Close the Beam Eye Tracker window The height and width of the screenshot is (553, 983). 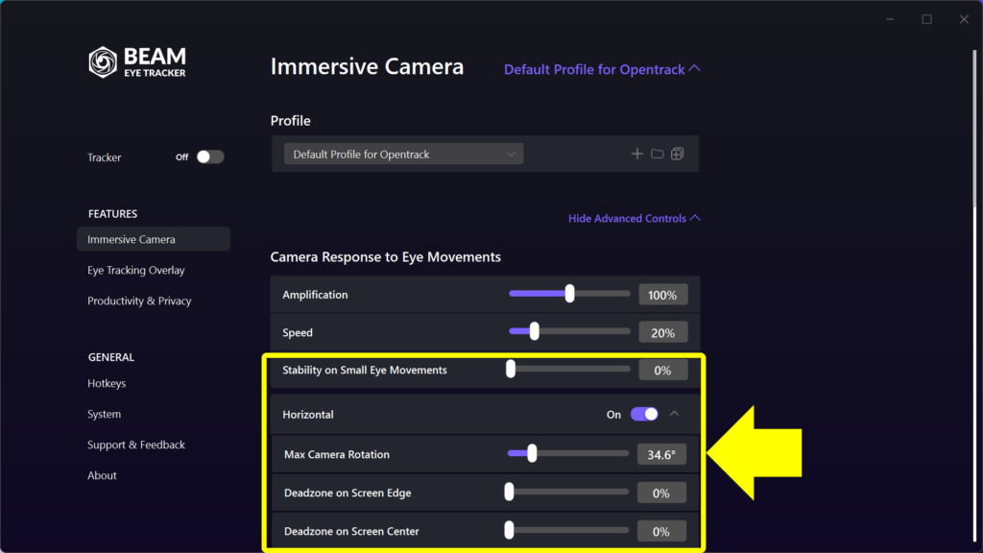click(964, 19)
